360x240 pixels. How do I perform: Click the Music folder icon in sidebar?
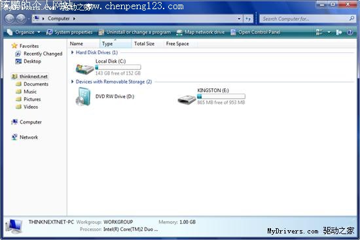[18, 92]
